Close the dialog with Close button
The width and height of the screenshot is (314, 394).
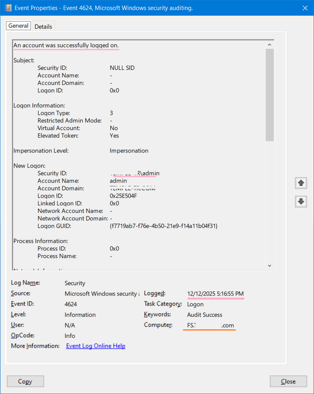[288, 381]
